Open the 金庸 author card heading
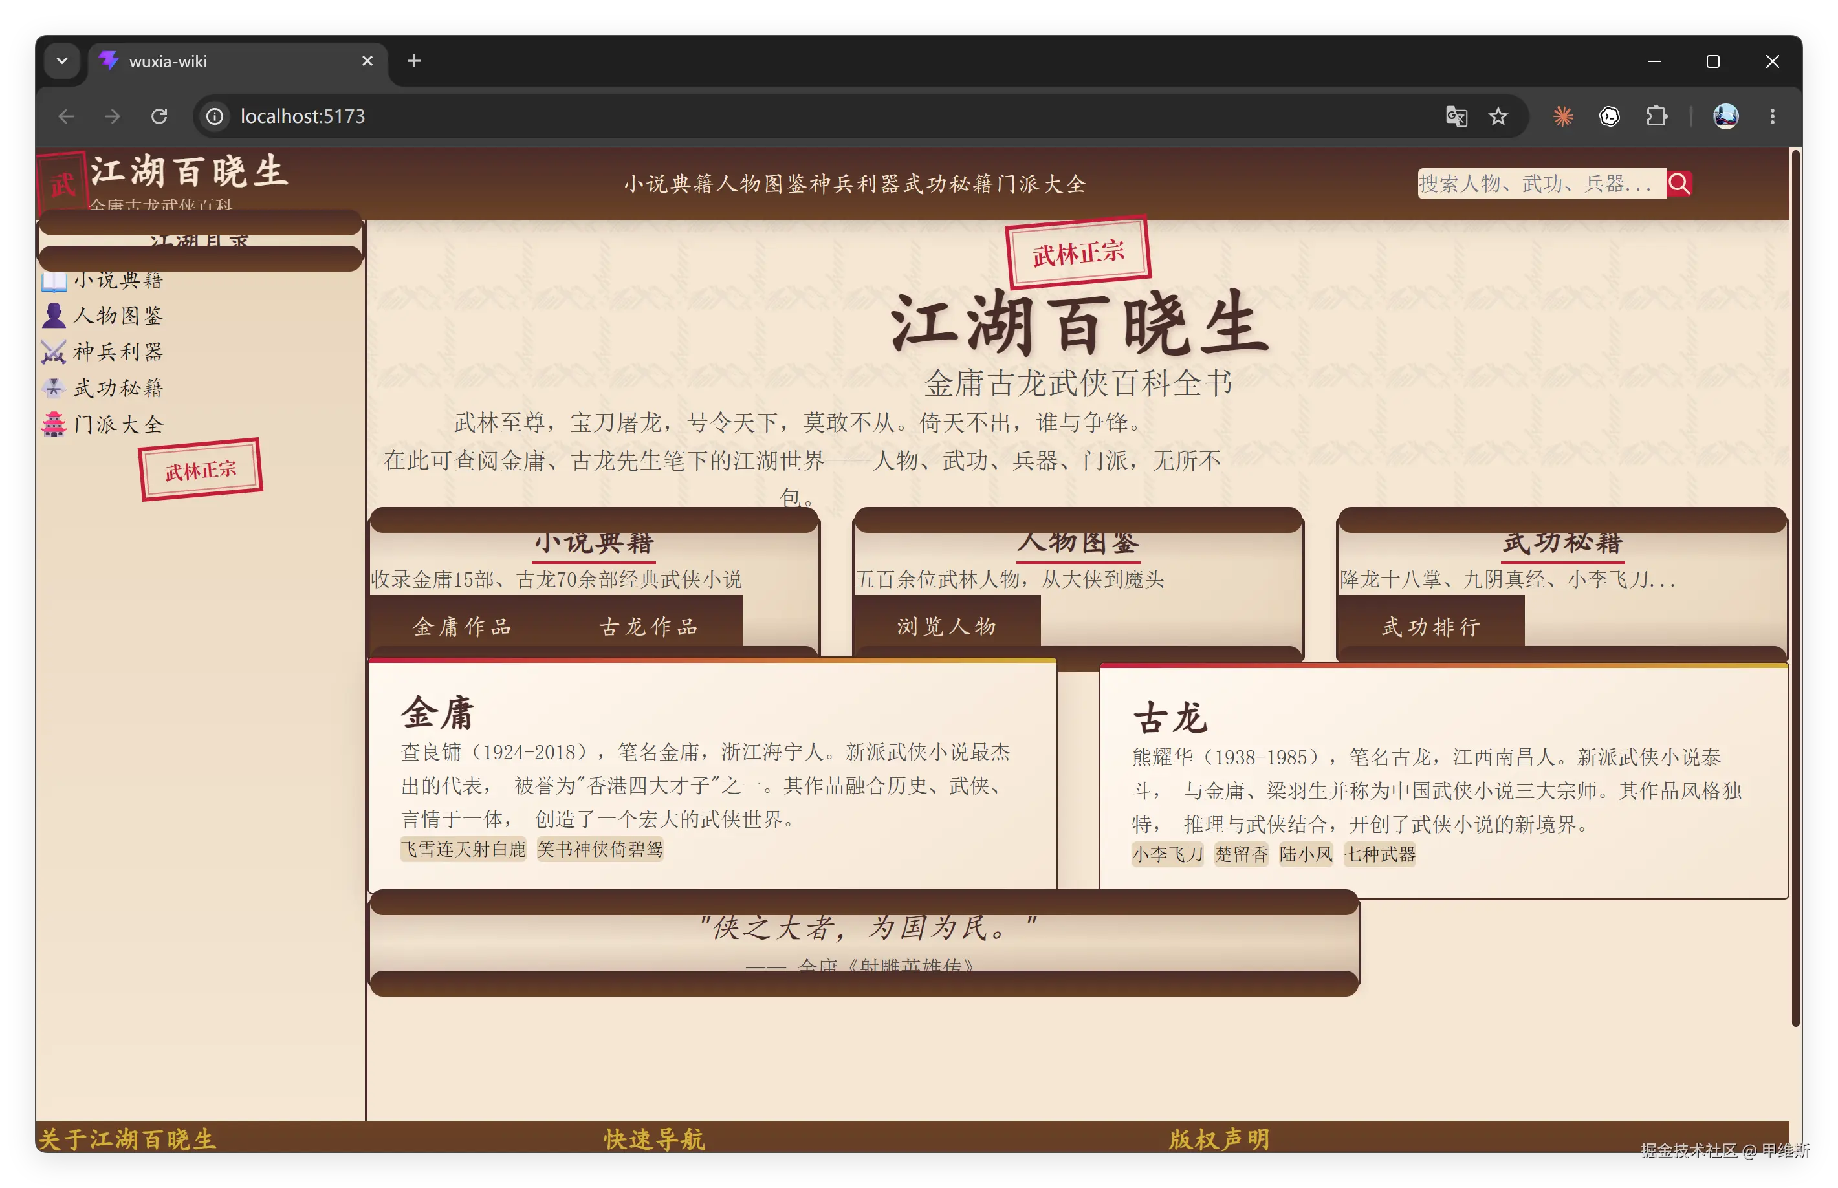Screen dimensions: 1838x1188 tap(437, 713)
